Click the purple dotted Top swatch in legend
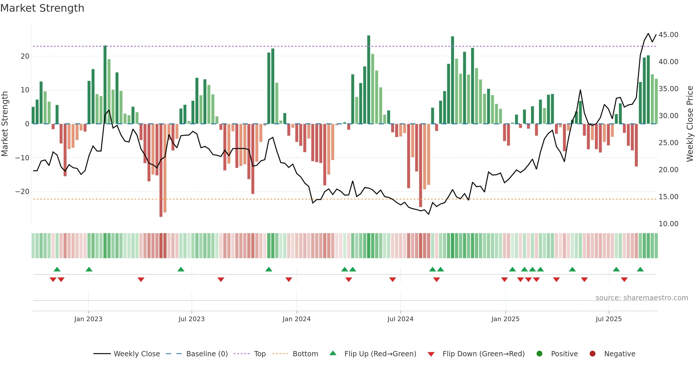The width and height of the screenshot is (698, 392). pyautogui.click(x=242, y=354)
